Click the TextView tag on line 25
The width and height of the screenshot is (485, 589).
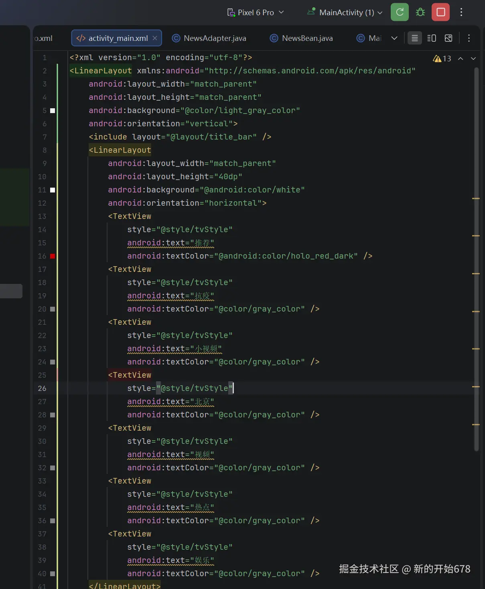click(130, 375)
